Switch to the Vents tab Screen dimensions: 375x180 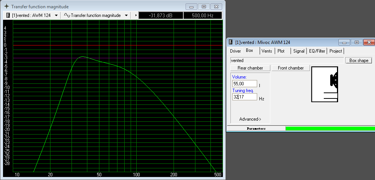267,51
